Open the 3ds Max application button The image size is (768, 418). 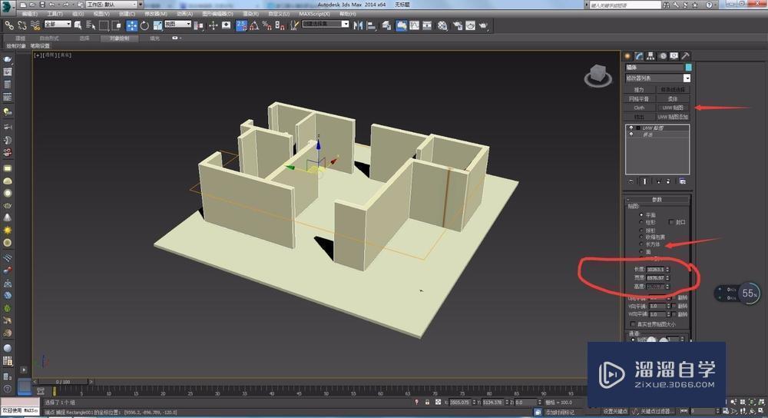tap(8, 8)
